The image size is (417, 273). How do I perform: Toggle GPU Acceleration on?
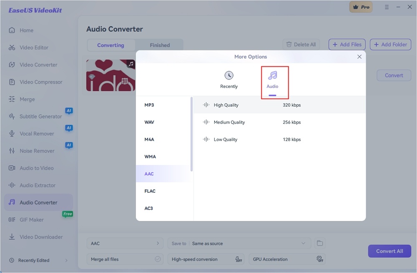click(320, 259)
